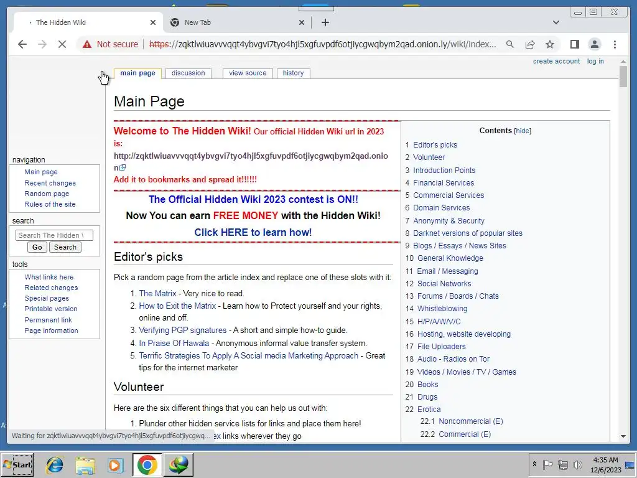Open Verifying PGP signatures guide
Screen dimensions: 637x478
coord(183,330)
